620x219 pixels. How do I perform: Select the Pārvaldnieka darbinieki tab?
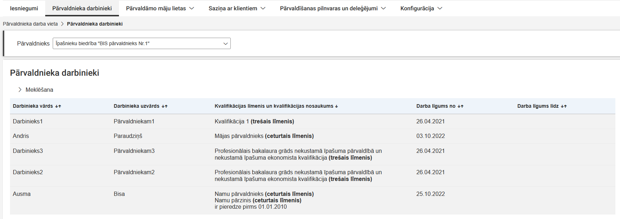coord(82,8)
